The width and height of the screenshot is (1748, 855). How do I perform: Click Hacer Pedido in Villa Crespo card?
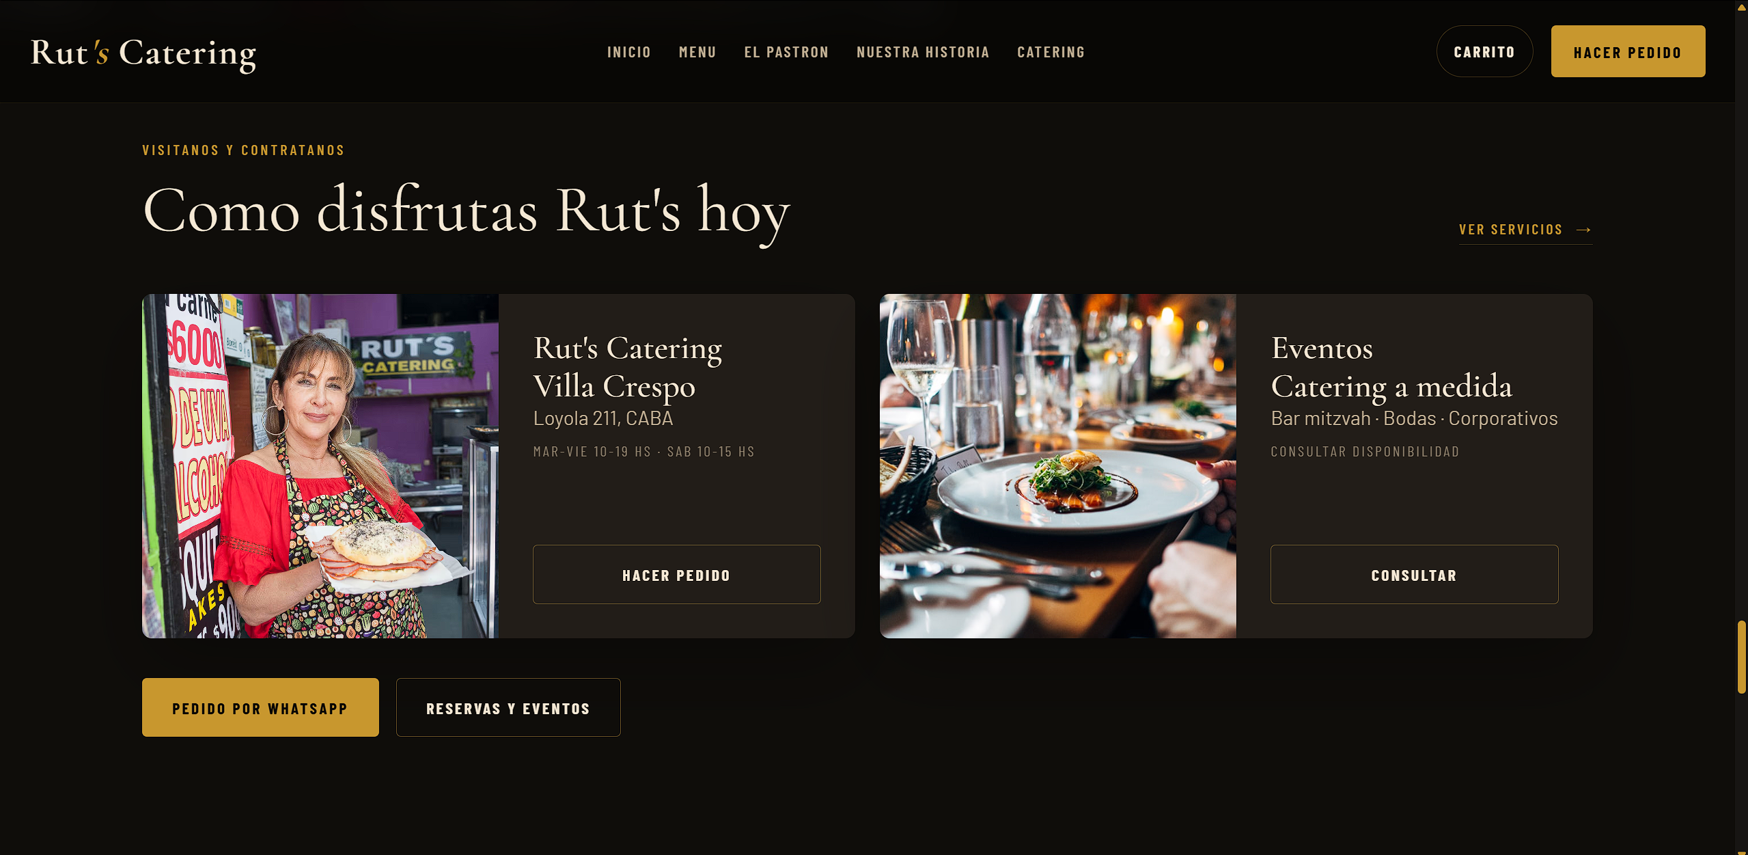(x=676, y=575)
